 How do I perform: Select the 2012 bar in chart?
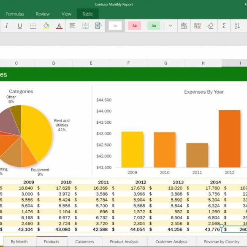point(230,139)
